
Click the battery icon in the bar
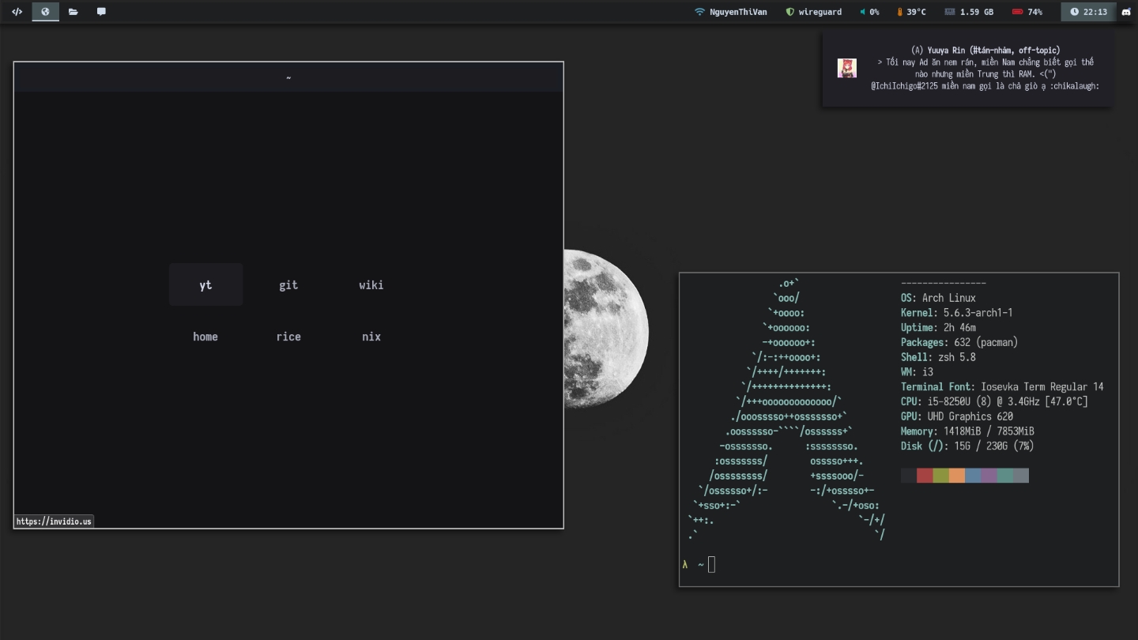click(x=1018, y=12)
